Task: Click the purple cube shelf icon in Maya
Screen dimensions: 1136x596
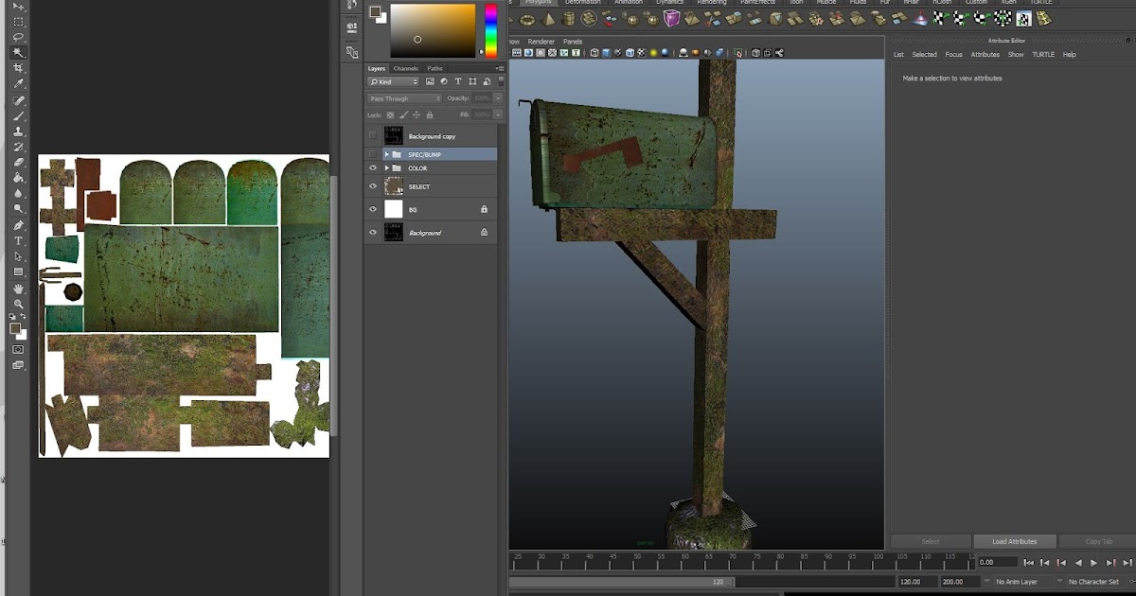Action: coord(671,18)
